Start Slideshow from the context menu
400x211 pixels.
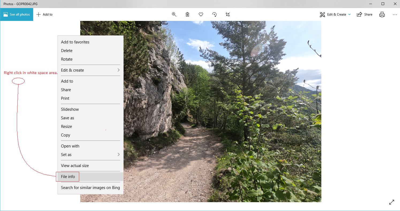(90, 109)
